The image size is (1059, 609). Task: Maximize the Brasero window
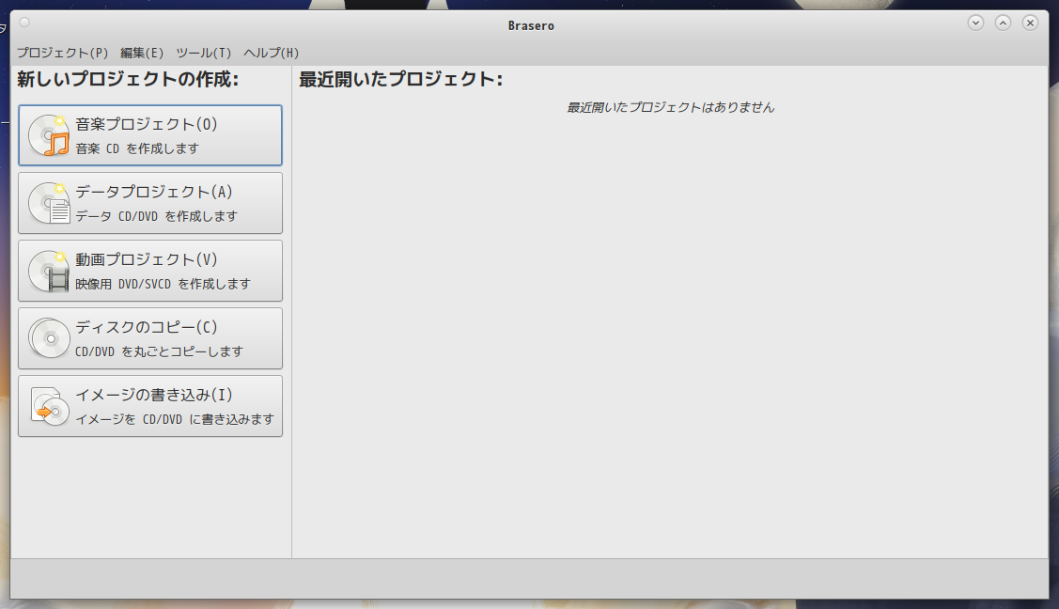pos(1003,23)
